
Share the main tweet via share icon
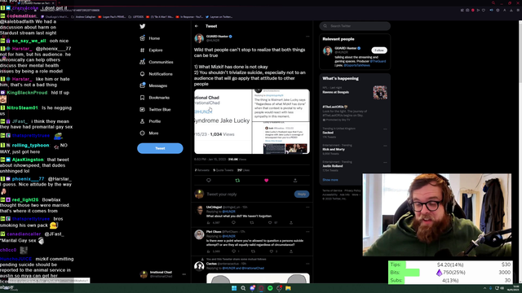pyautogui.click(x=295, y=181)
